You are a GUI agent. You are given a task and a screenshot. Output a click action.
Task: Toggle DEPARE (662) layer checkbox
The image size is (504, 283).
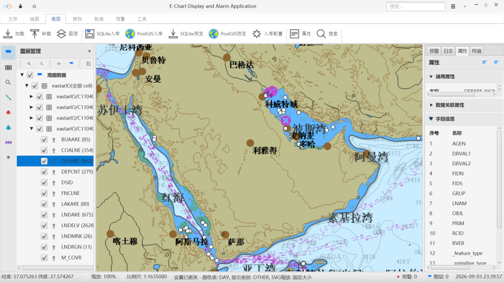coord(44,161)
